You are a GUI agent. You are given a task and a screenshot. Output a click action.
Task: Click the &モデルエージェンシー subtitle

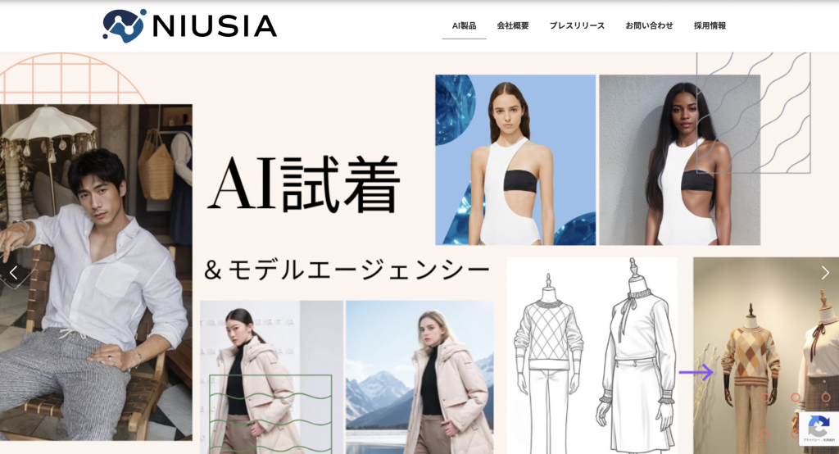click(x=347, y=270)
